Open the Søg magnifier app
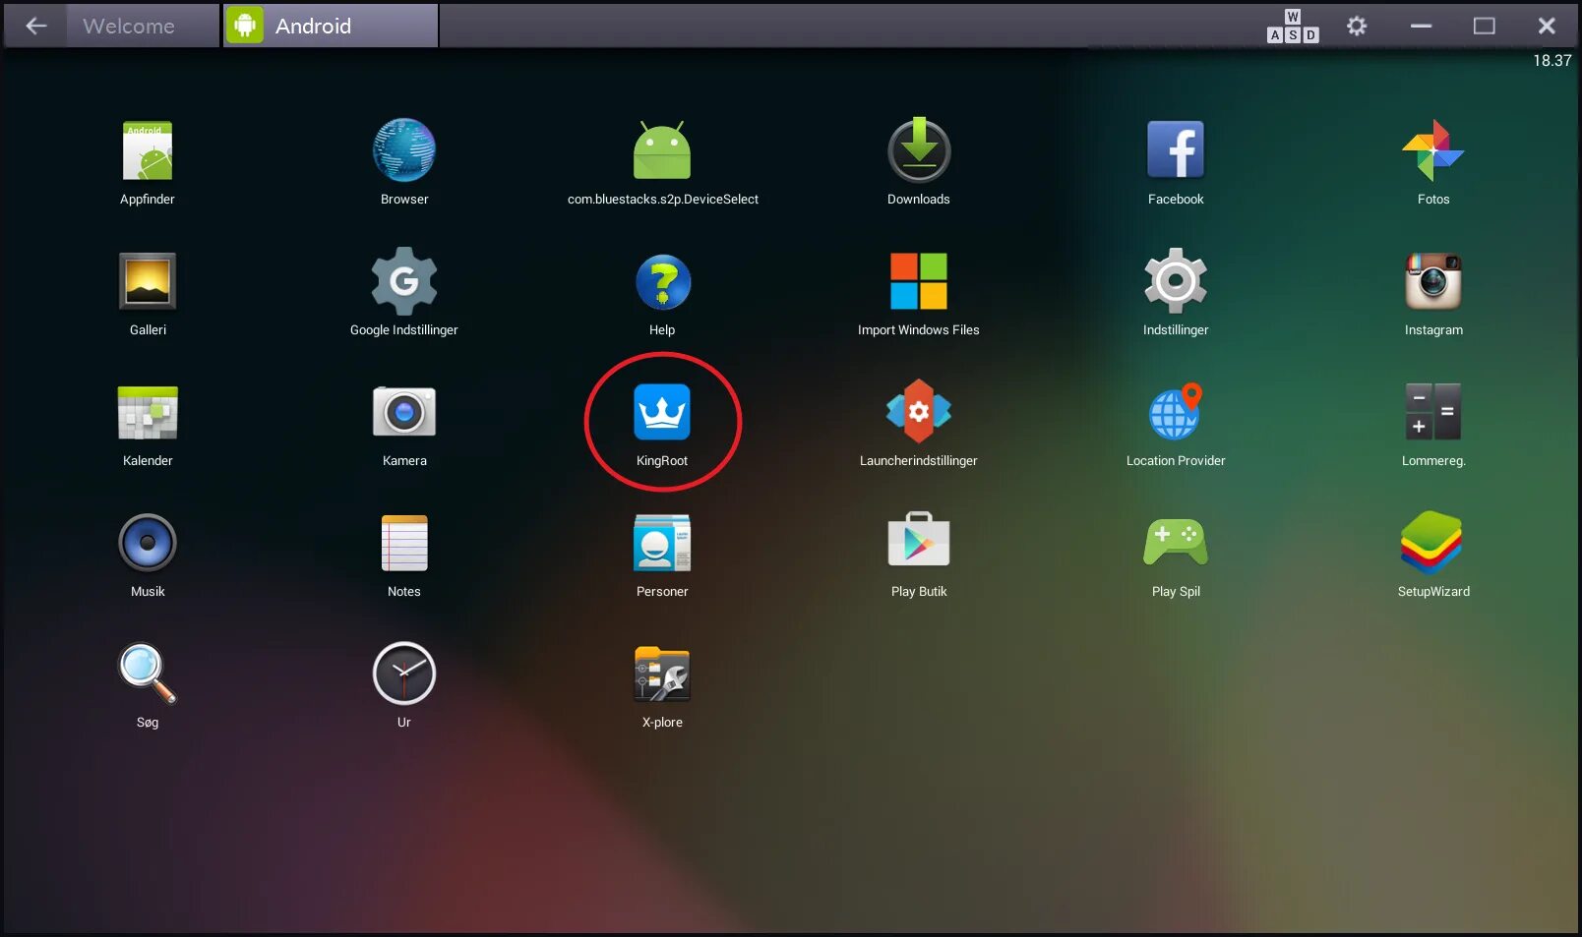 [148, 673]
